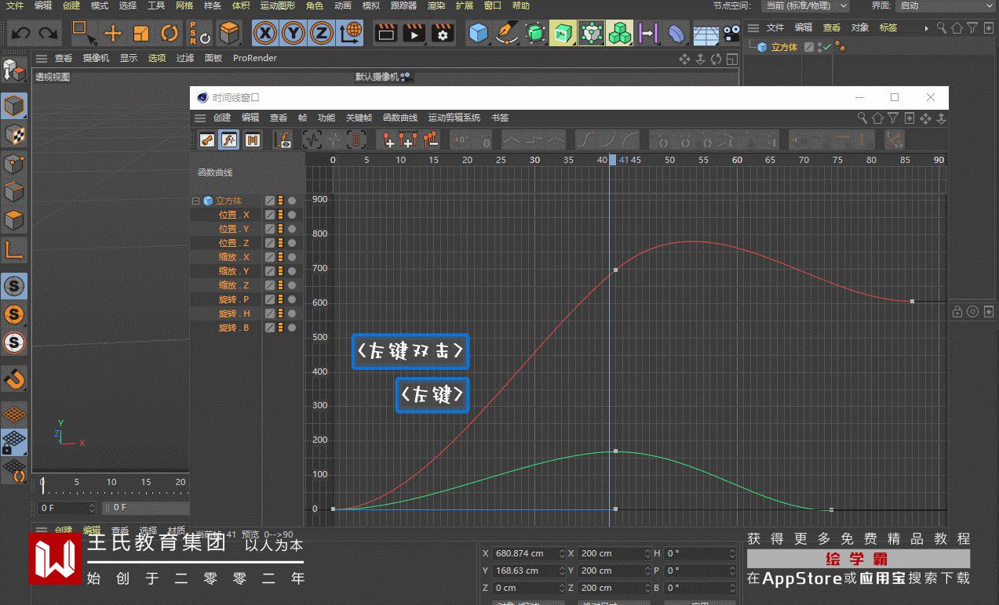Click the Redo arrow in main toolbar
The image size is (999, 605).
tap(49, 33)
